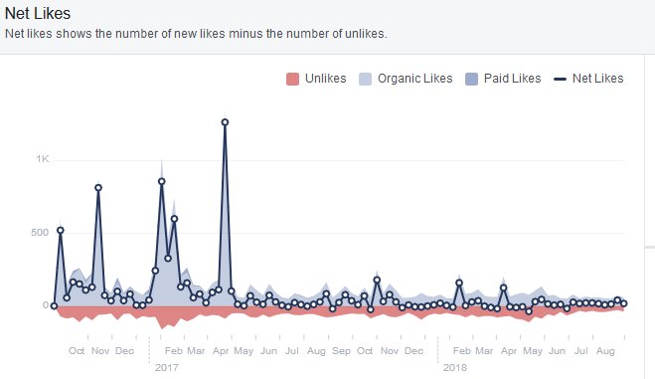Toggle the Paid Likes legend swatch
Screen dimensions: 655x379
point(471,79)
